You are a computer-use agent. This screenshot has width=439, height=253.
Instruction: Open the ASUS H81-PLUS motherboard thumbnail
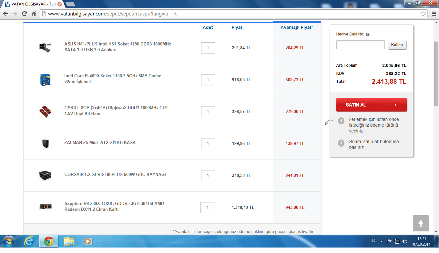(45, 47)
